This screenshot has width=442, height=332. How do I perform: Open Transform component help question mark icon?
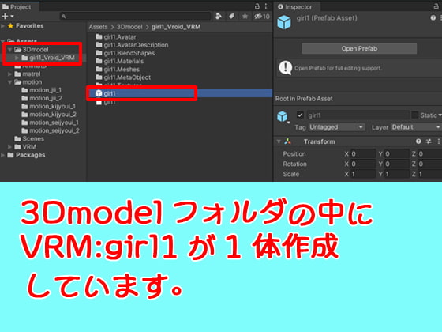pyautogui.click(x=418, y=141)
